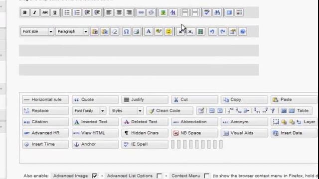Select the Acronym button
319x179 pixels.
point(244,122)
